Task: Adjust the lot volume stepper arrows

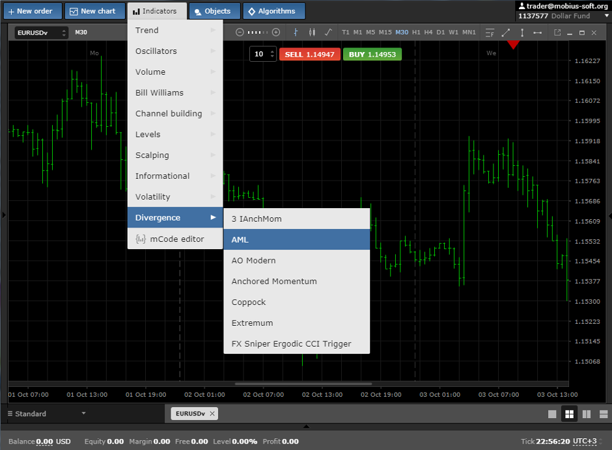Action: pos(272,54)
